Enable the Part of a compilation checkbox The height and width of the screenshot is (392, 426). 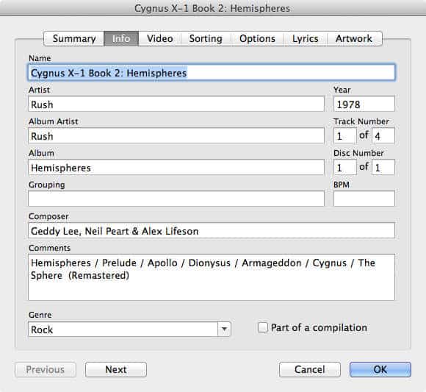[x=263, y=327]
